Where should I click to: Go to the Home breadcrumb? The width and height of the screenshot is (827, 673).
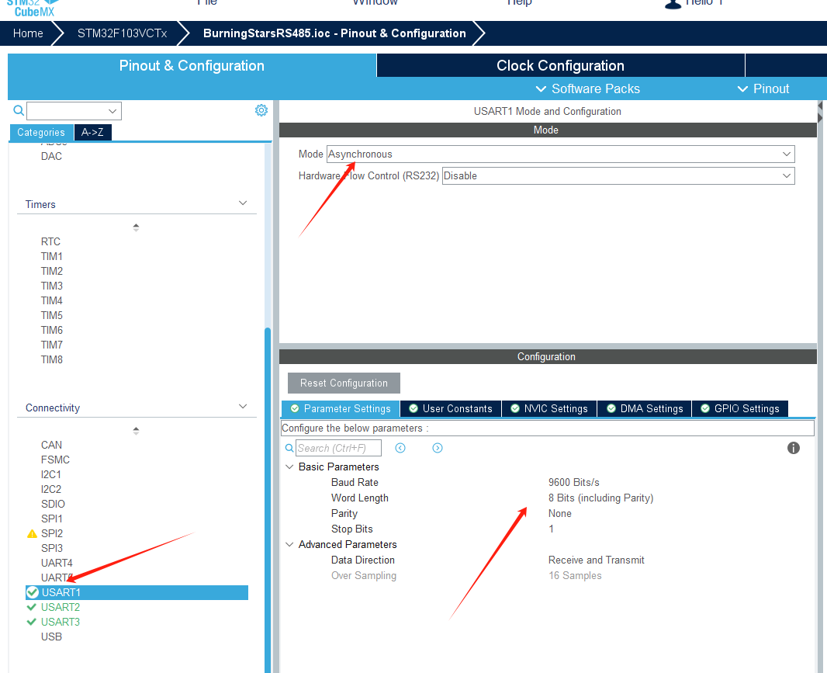[x=28, y=33]
